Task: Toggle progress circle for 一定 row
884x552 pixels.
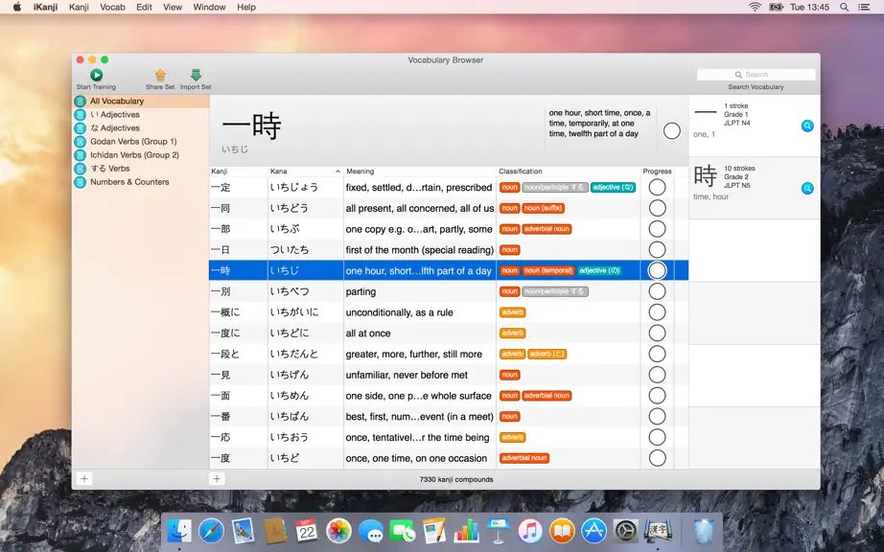Action: [x=658, y=188]
